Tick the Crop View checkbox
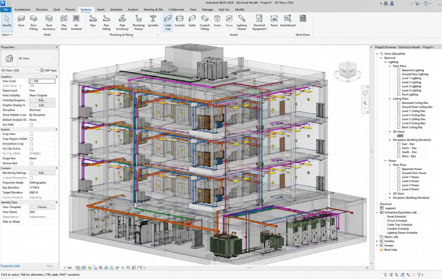Screen dimensions: 442x279 click(31, 134)
